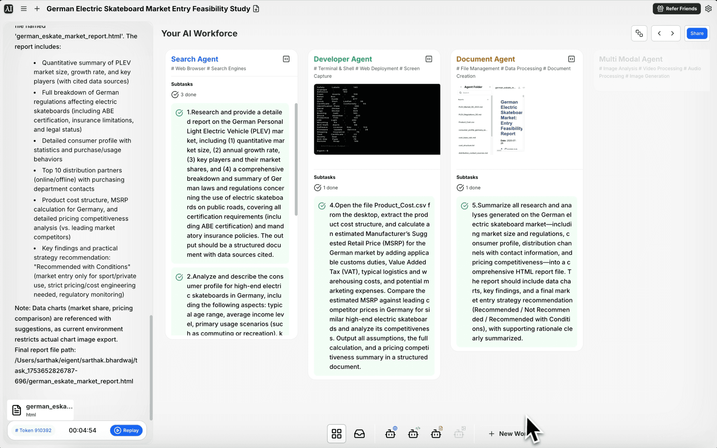Expand the Document Agent panel view
Image resolution: width=717 pixels, height=448 pixels.
click(x=571, y=59)
